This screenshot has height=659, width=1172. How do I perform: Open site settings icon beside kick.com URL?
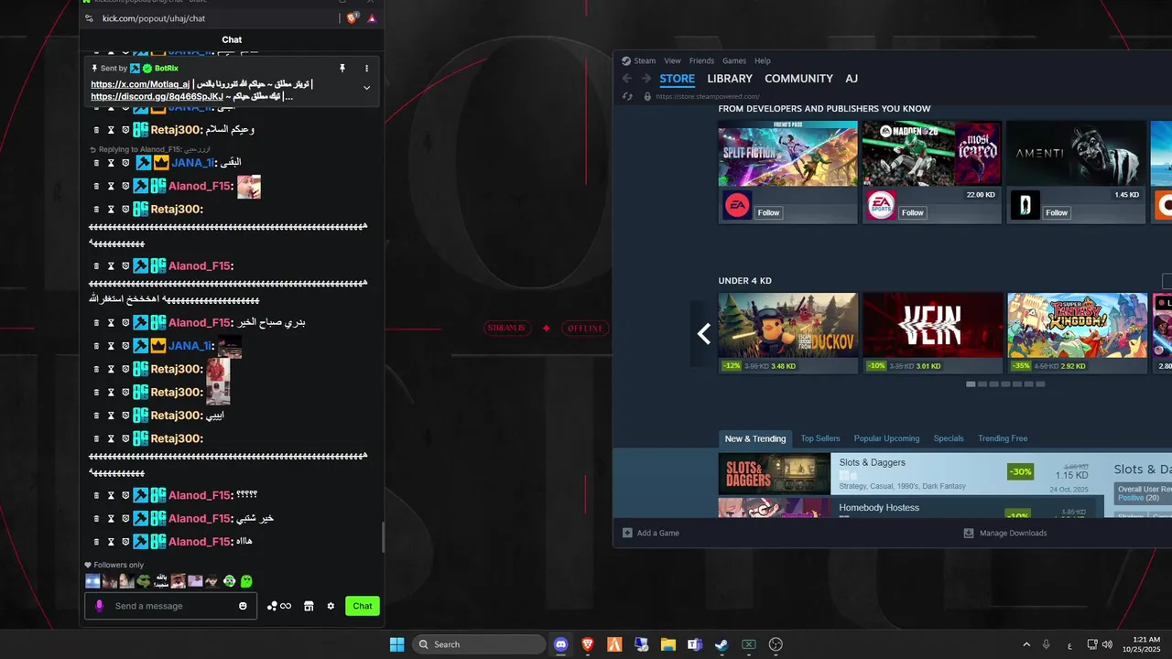pos(89,18)
